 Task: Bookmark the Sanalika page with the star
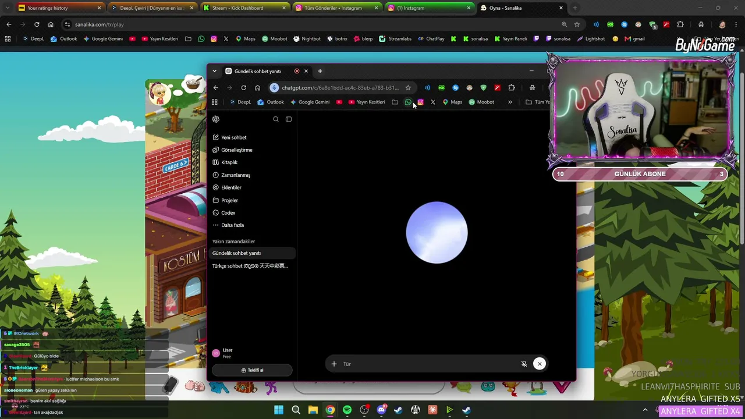(x=577, y=24)
